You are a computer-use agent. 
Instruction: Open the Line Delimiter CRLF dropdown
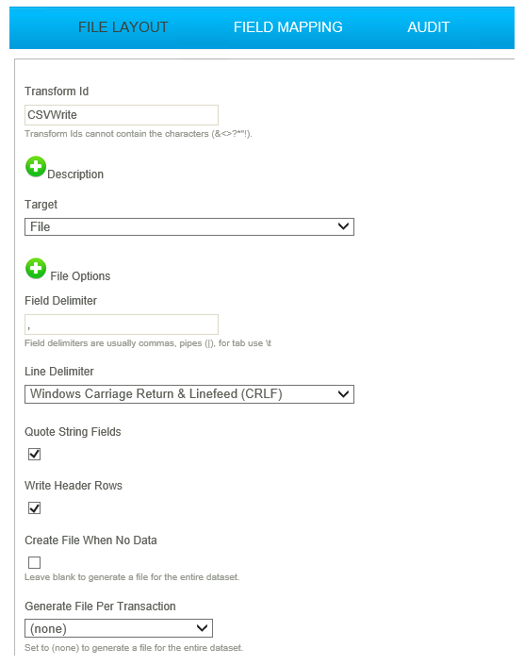click(189, 394)
